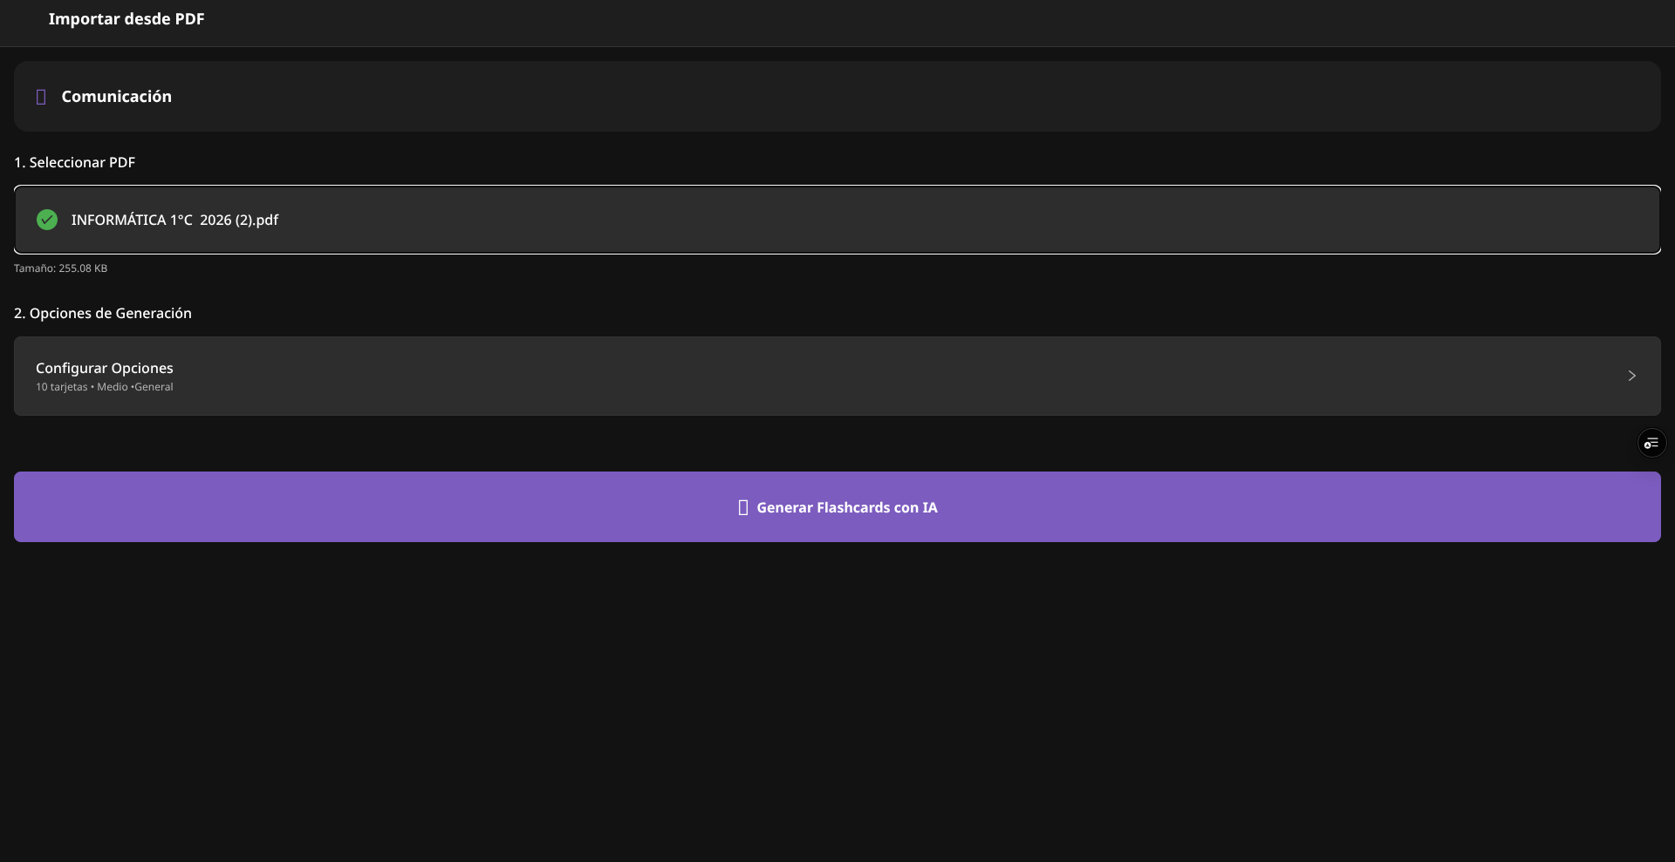Click the 'Medio' difficulty text in options summary

point(112,387)
